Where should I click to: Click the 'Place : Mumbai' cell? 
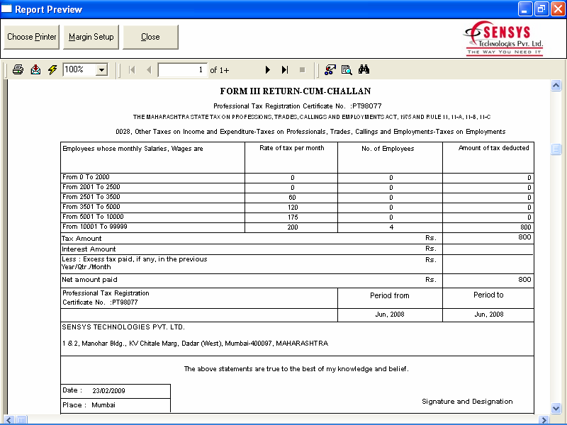pyautogui.click(x=116, y=405)
